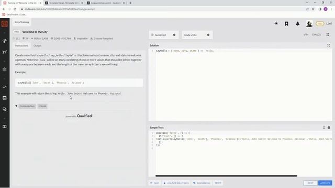Click the 8 kyu badge beside the title
The width and height of the screenshot is (335, 188).
pyautogui.click(x=17, y=32)
